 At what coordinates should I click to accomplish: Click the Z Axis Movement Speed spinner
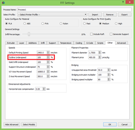point(48,76)
